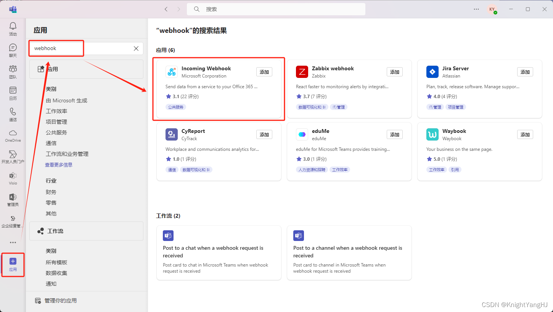
Task: Open the 企业经营管 sidebar app icon
Action: click(13, 218)
